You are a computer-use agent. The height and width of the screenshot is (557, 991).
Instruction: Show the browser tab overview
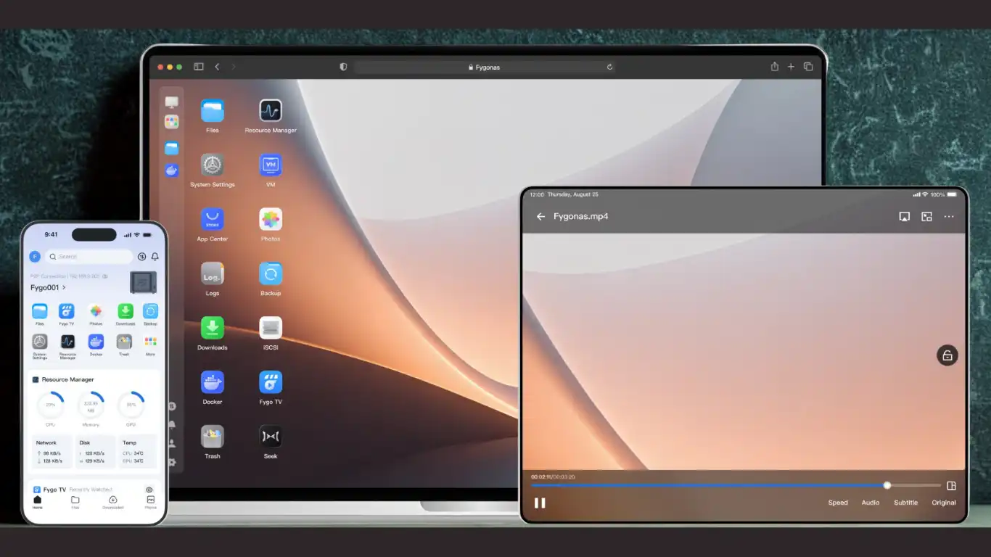[x=808, y=67]
